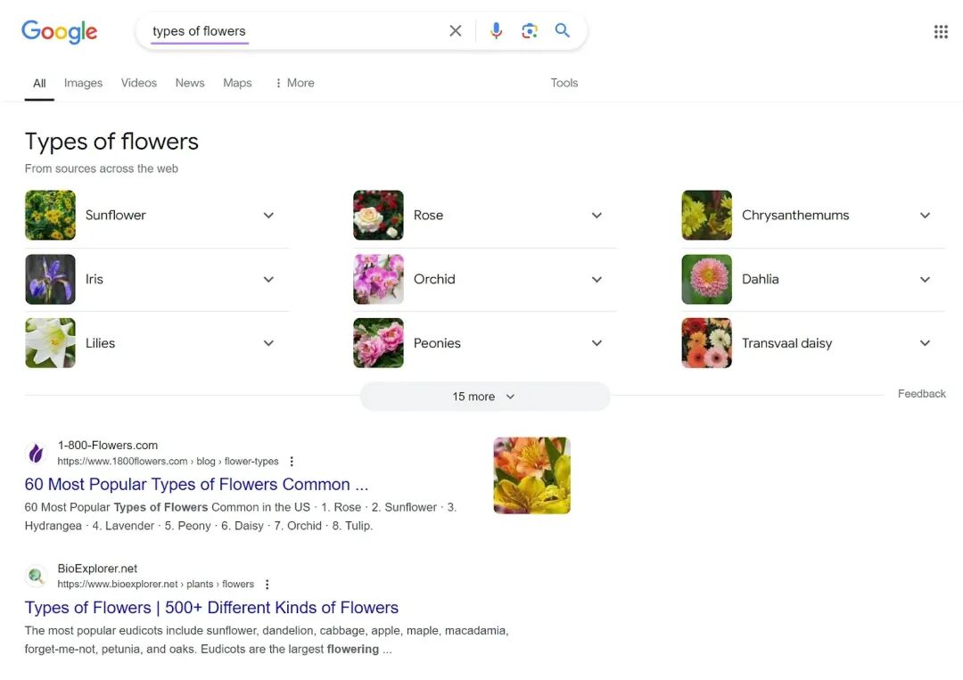The height and width of the screenshot is (680, 963).
Task: Start voice search with the microphone icon
Action: 497,30
